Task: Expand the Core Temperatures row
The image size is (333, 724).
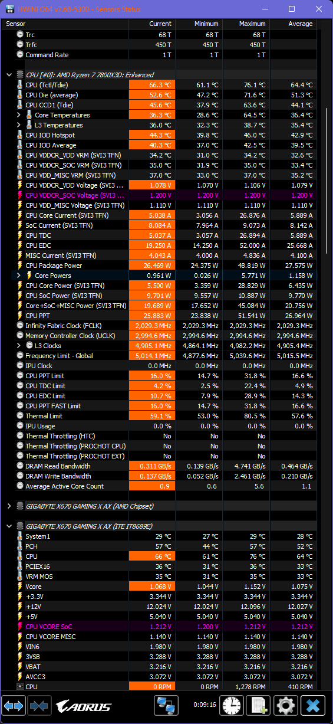Action: (x=19, y=115)
